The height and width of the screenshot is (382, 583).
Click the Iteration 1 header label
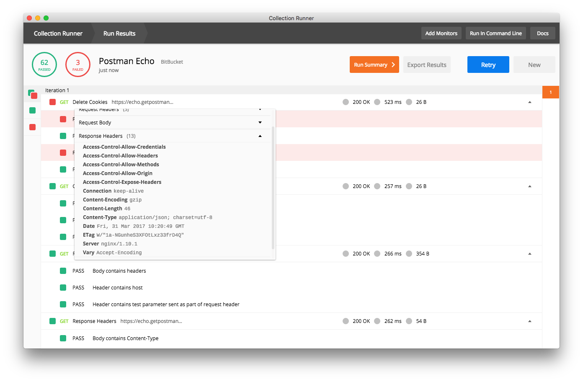click(57, 90)
